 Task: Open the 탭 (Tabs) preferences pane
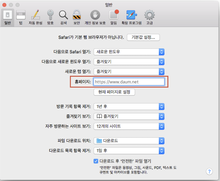(x=21, y=17)
